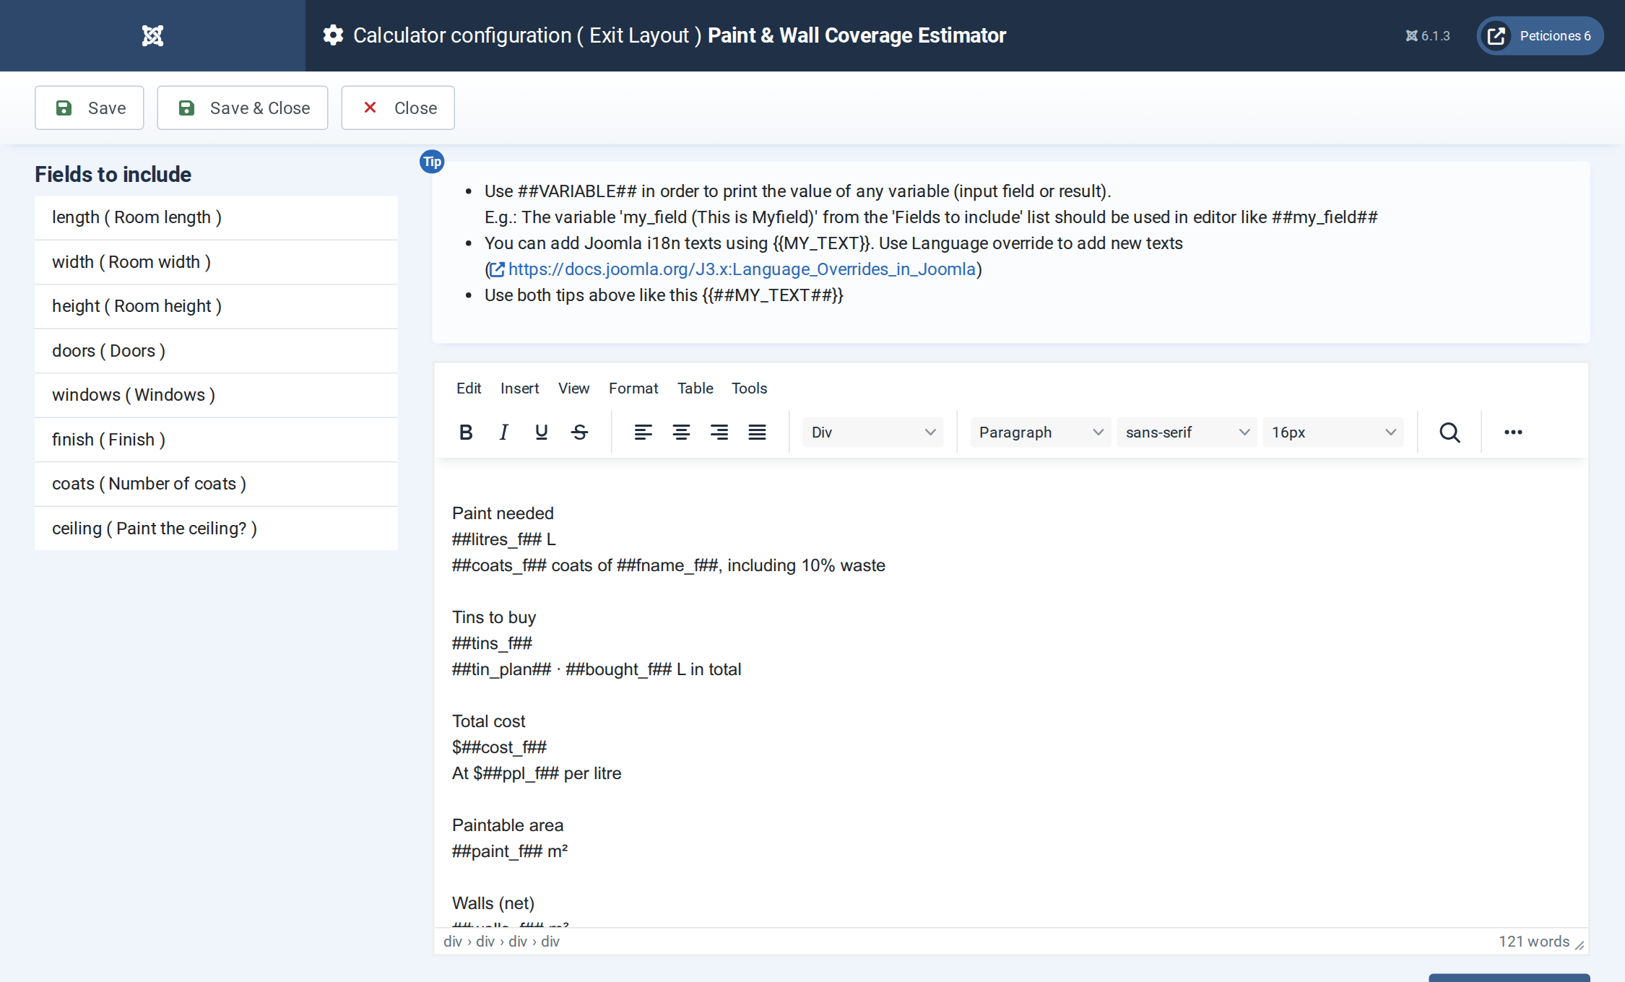Screen dimensions: 1625x982
Task: Open Peticiones 6 site link
Action: coord(1540,36)
